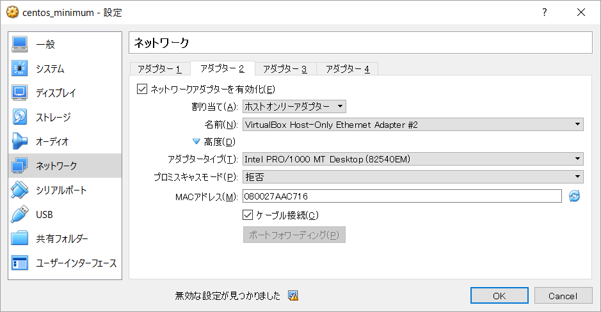The width and height of the screenshot is (601, 312).
Task: Close the settings dialog window
Action: (581, 12)
